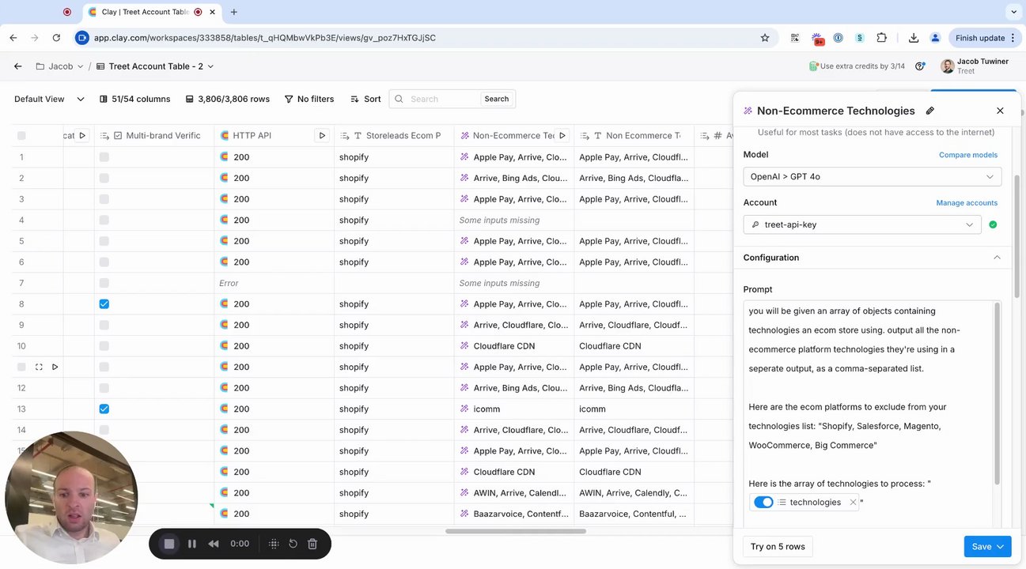Click the Finish update button
This screenshot has height=569, width=1026.
point(980,38)
